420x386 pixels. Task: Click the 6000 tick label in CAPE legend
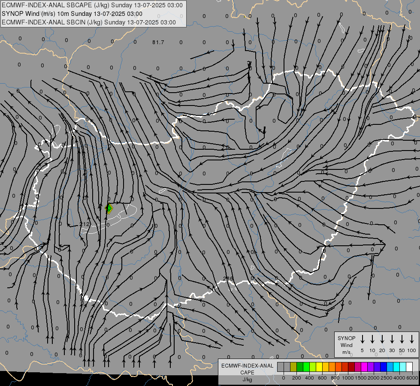click(412, 378)
